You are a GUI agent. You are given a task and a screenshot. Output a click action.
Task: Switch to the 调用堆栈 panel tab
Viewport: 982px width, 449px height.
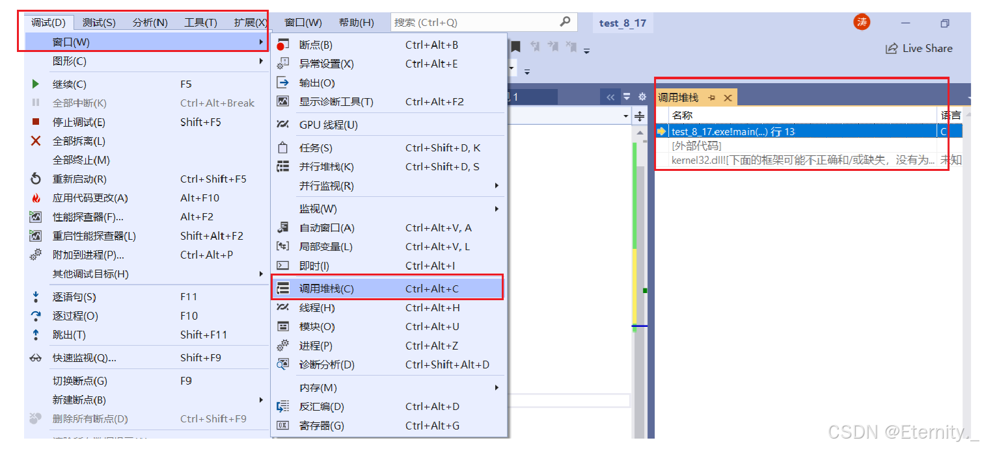coord(678,97)
